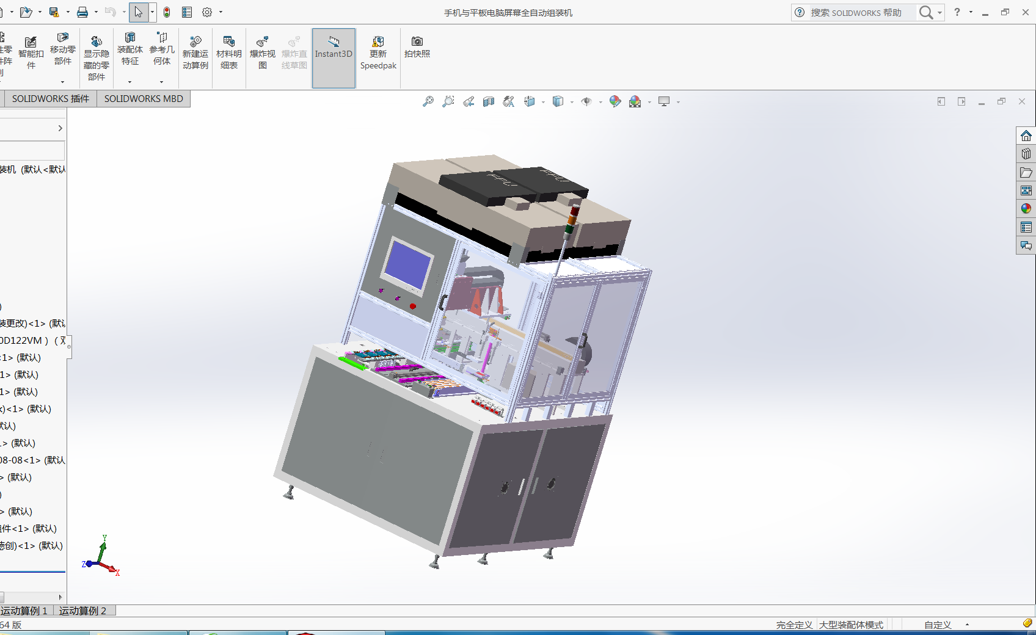Open the Design Library books icon in task pane
Screen dimensions: 1036x635
pyautogui.click(x=1026, y=154)
